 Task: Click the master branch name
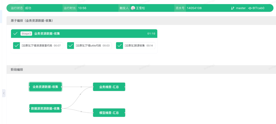(241, 8)
